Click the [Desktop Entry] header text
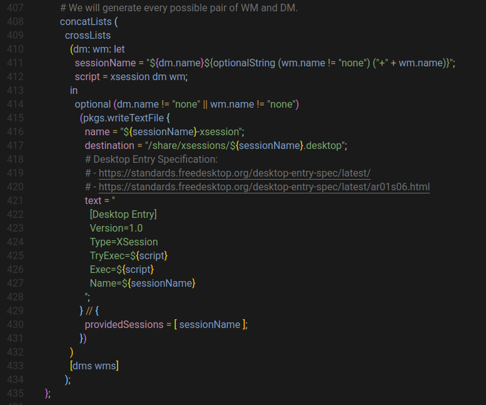 (x=123, y=215)
